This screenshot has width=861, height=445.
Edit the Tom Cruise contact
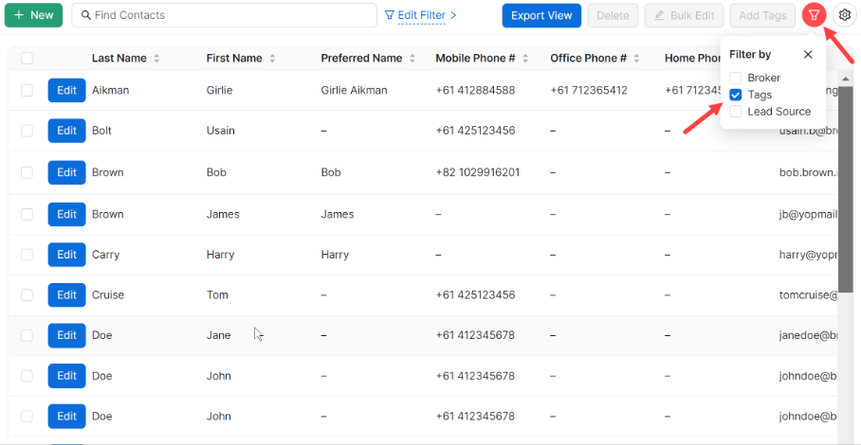point(66,294)
